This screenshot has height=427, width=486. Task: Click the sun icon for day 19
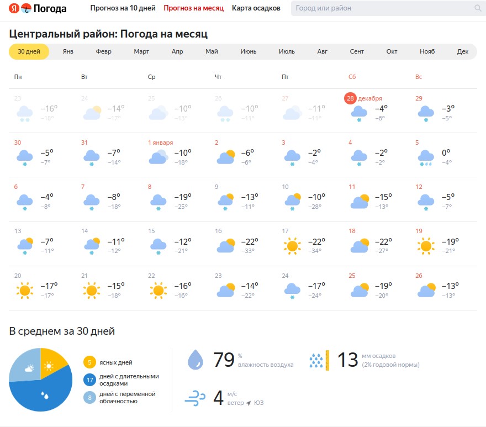click(426, 246)
